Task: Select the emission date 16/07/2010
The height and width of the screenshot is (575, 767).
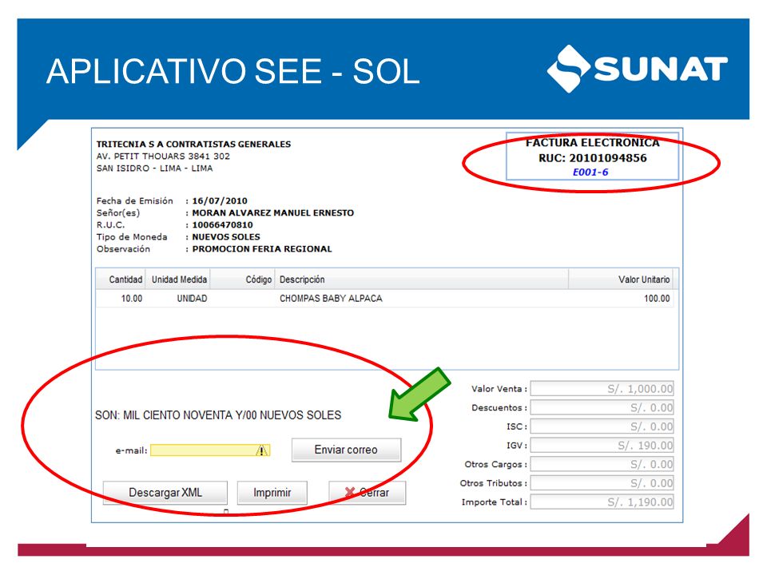Action: click(220, 200)
